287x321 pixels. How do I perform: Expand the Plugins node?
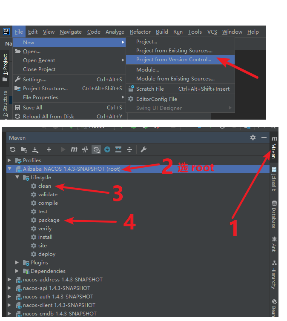[17, 262]
